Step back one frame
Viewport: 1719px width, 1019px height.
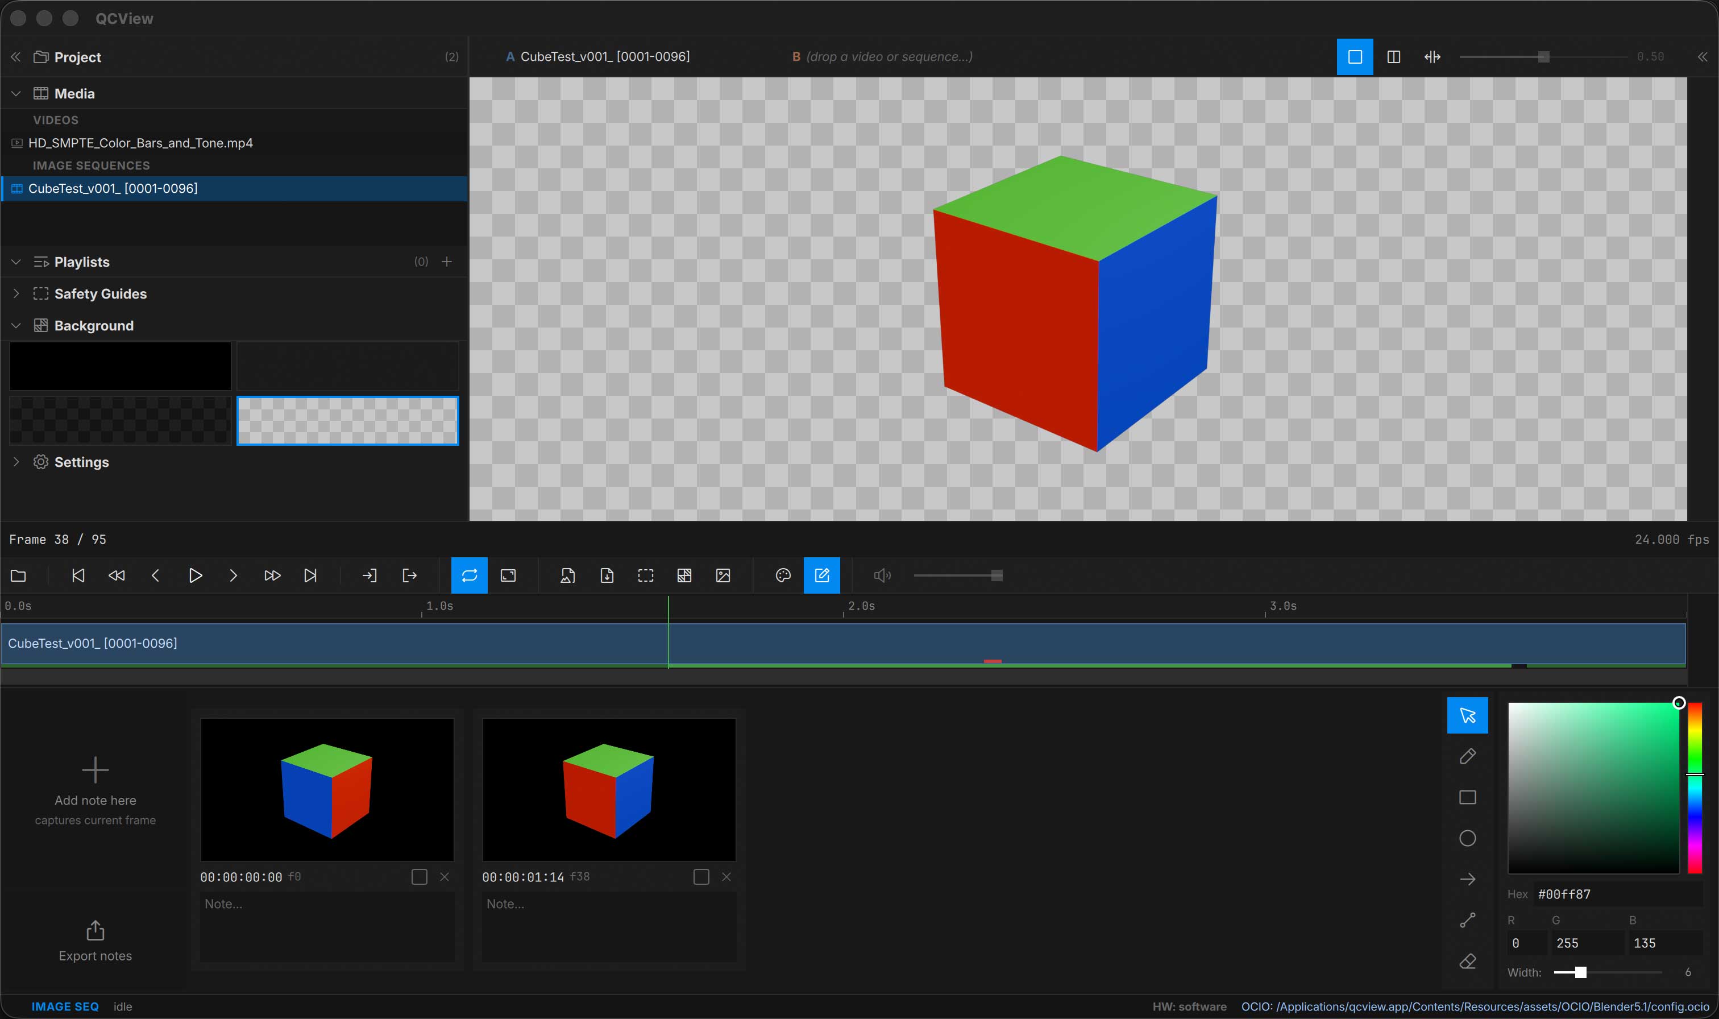[x=156, y=575]
